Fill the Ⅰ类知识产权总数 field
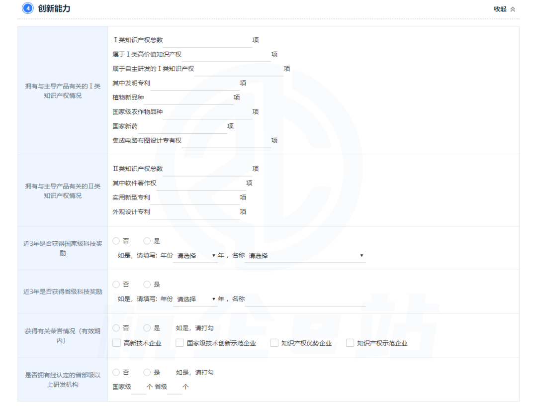537x406 pixels. click(207, 40)
